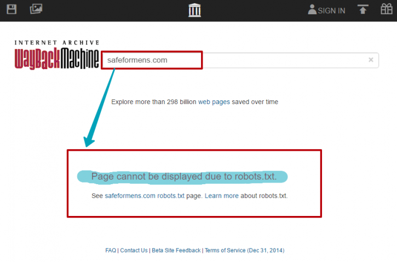Viewport: 397px width, 262px height.
Task: Click the Page cannot be displayed heading
Action: pos(184,176)
